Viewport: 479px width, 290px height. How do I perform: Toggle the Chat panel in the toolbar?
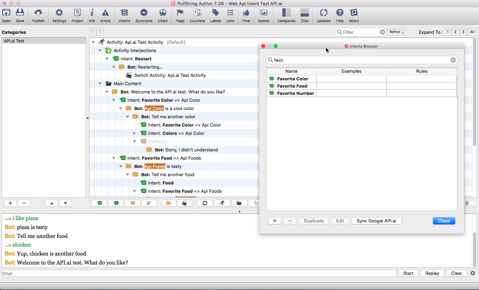click(305, 15)
